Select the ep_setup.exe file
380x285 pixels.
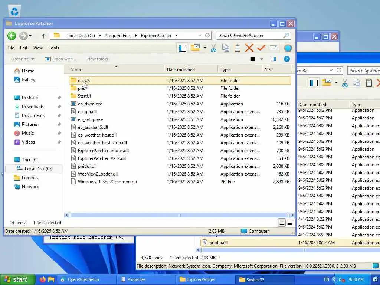[x=180, y=119]
